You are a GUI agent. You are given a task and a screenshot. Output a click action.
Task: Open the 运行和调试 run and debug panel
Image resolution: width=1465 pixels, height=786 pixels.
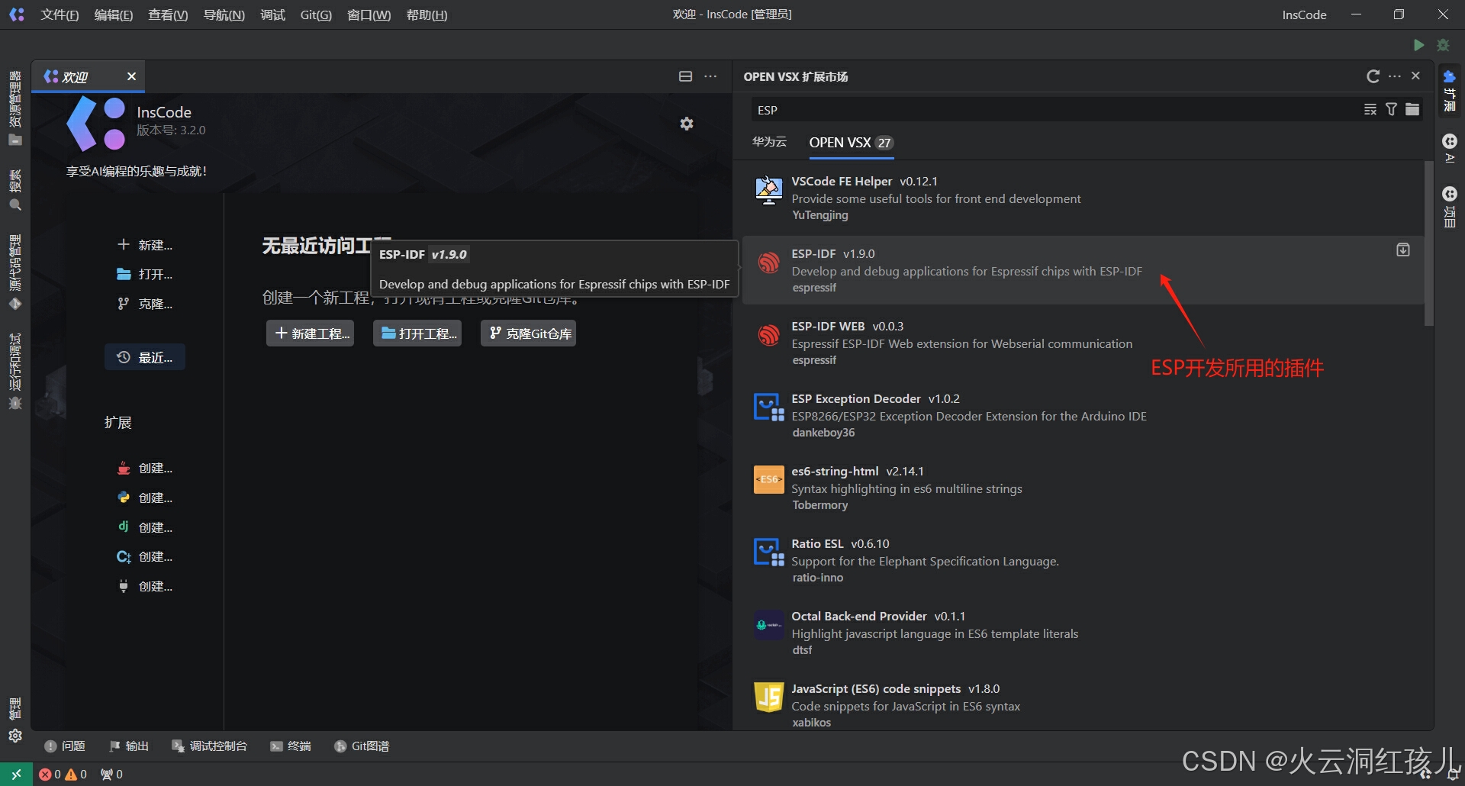pos(15,372)
